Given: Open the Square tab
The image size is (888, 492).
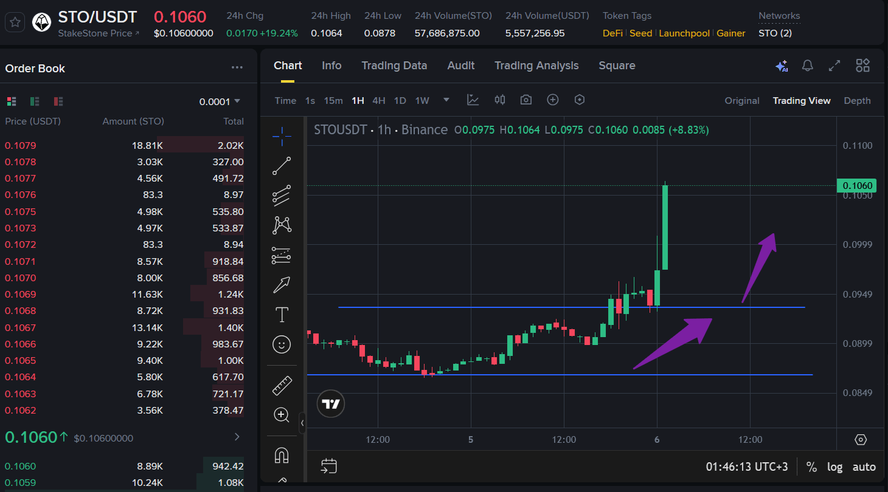Looking at the screenshot, I should [x=617, y=66].
